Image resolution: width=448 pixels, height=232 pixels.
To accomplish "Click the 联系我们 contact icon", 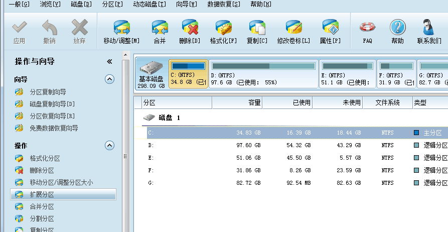I will click(429, 28).
